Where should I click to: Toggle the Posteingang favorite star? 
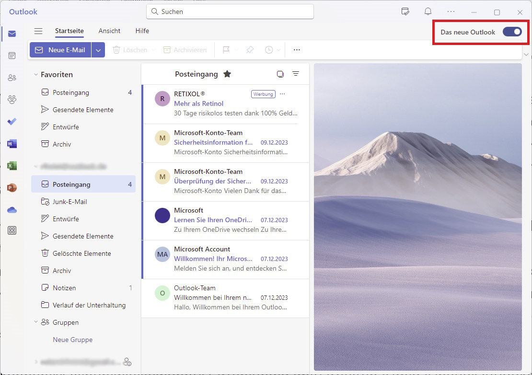227,74
